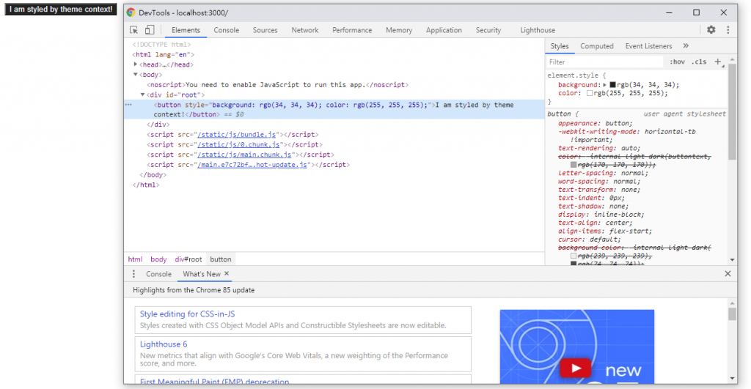Open the Application tab

[x=444, y=29]
